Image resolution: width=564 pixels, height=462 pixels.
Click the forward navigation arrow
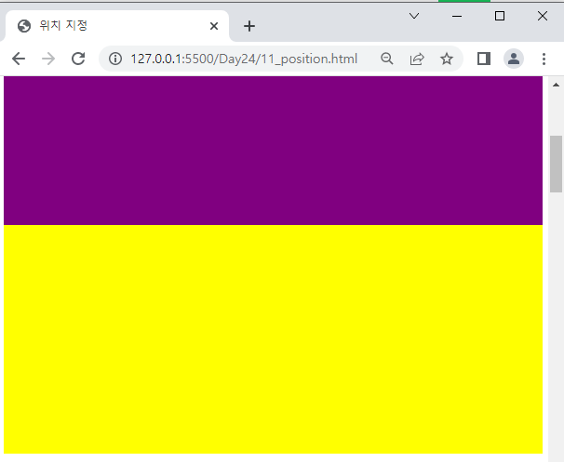(x=48, y=59)
